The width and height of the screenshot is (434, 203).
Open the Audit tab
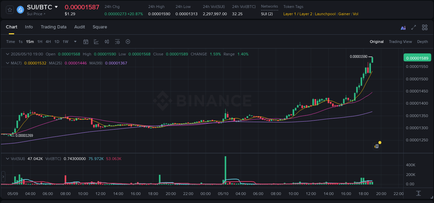tap(80, 27)
